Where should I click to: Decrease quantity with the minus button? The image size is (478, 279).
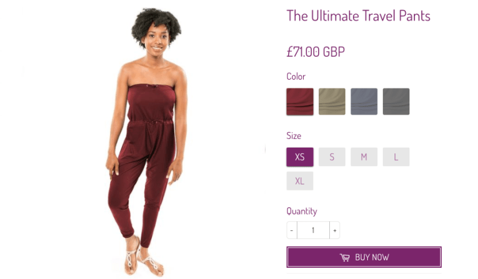click(x=292, y=230)
